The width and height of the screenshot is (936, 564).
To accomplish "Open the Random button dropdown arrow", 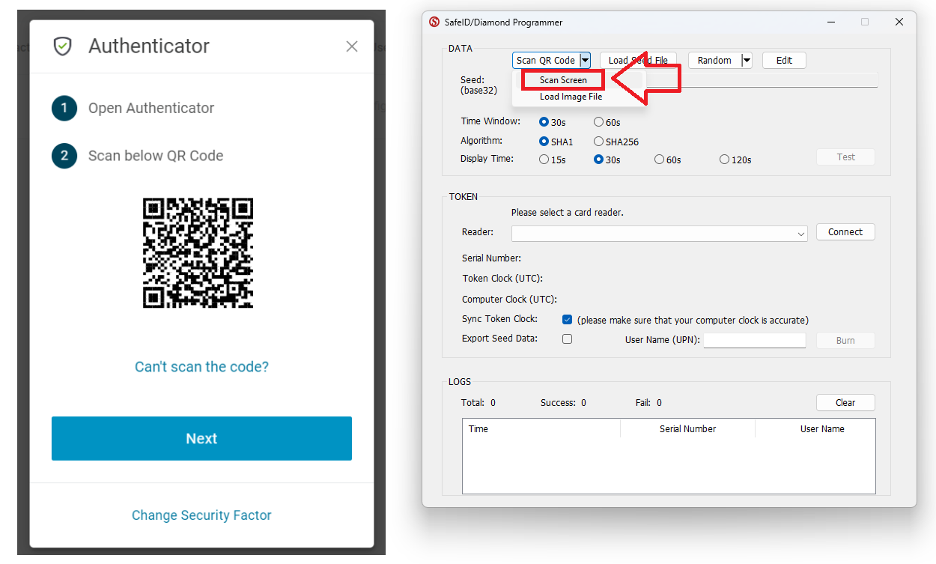I will click(x=747, y=61).
